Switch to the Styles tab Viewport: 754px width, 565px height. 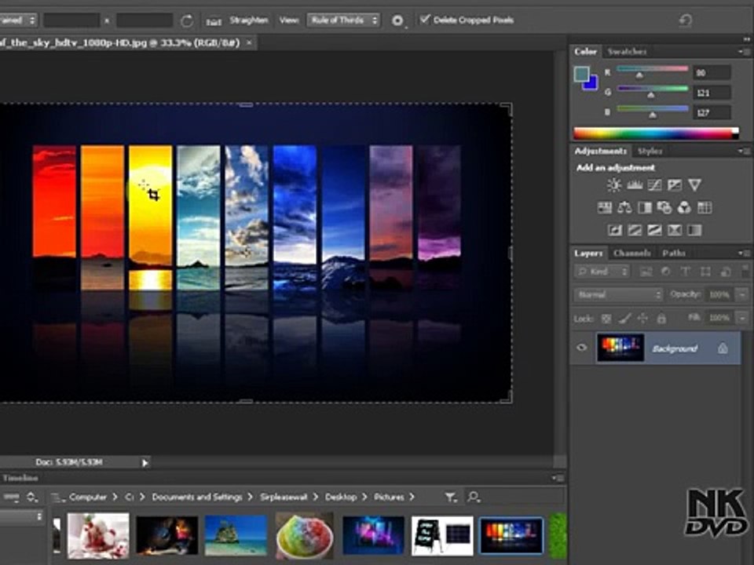[650, 151]
